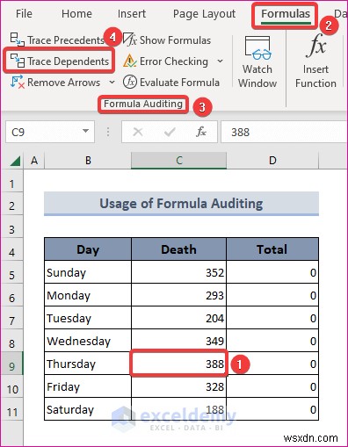This screenshot has height=447, width=348.
Task: Select the Total cell in Saturday row
Action: pos(272,409)
